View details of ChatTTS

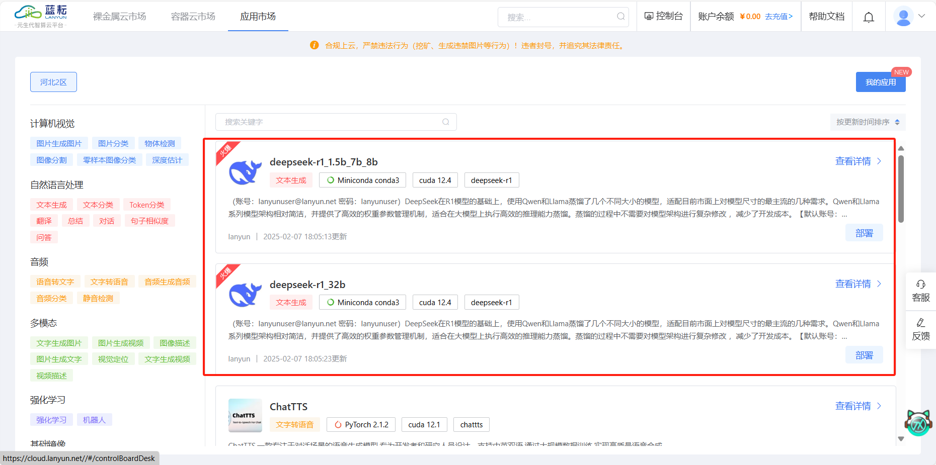pyautogui.click(x=858, y=406)
